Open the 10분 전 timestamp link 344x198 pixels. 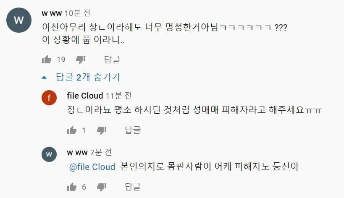click(x=77, y=13)
